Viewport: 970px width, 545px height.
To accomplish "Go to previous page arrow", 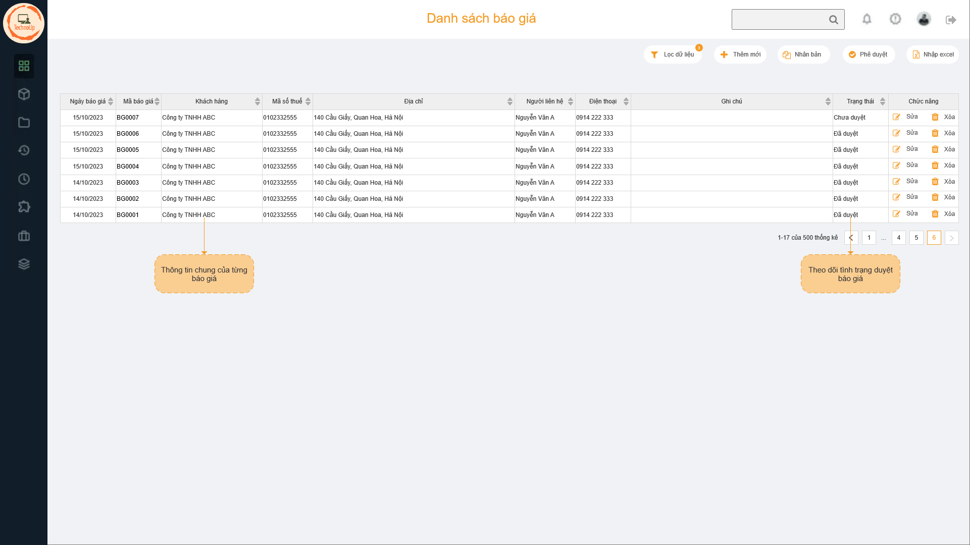I will [x=851, y=238].
